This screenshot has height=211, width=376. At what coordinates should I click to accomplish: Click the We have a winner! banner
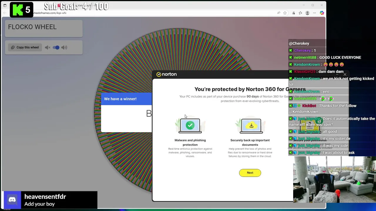(x=127, y=99)
